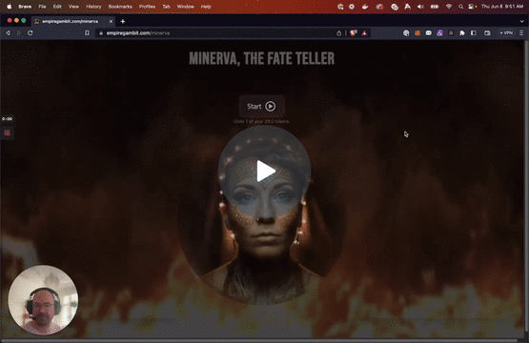Reload the page using the refresh icon
Screen dimensions: 529x343
click(31, 33)
